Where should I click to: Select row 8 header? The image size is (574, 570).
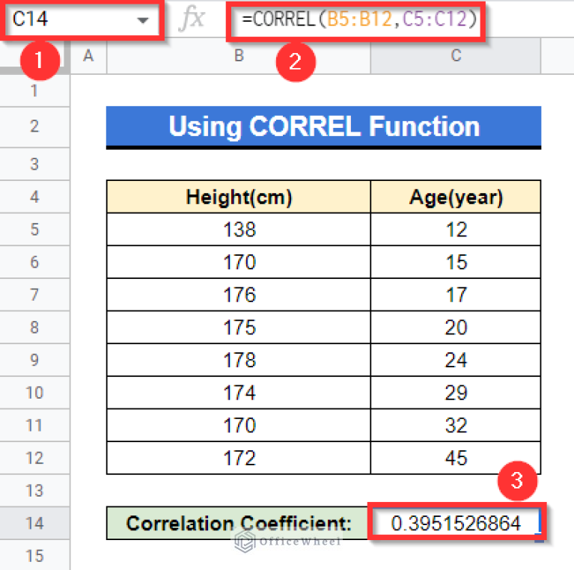click(x=34, y=327)
